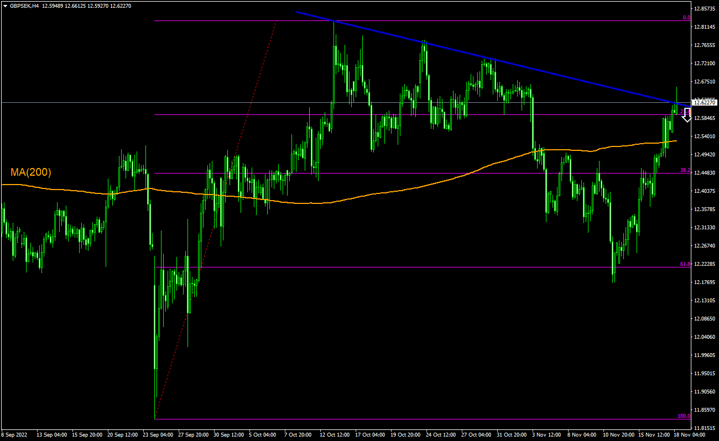Click the 12.85735 price scale label
This screenshot has width=719, height=441.
point(705,9)
